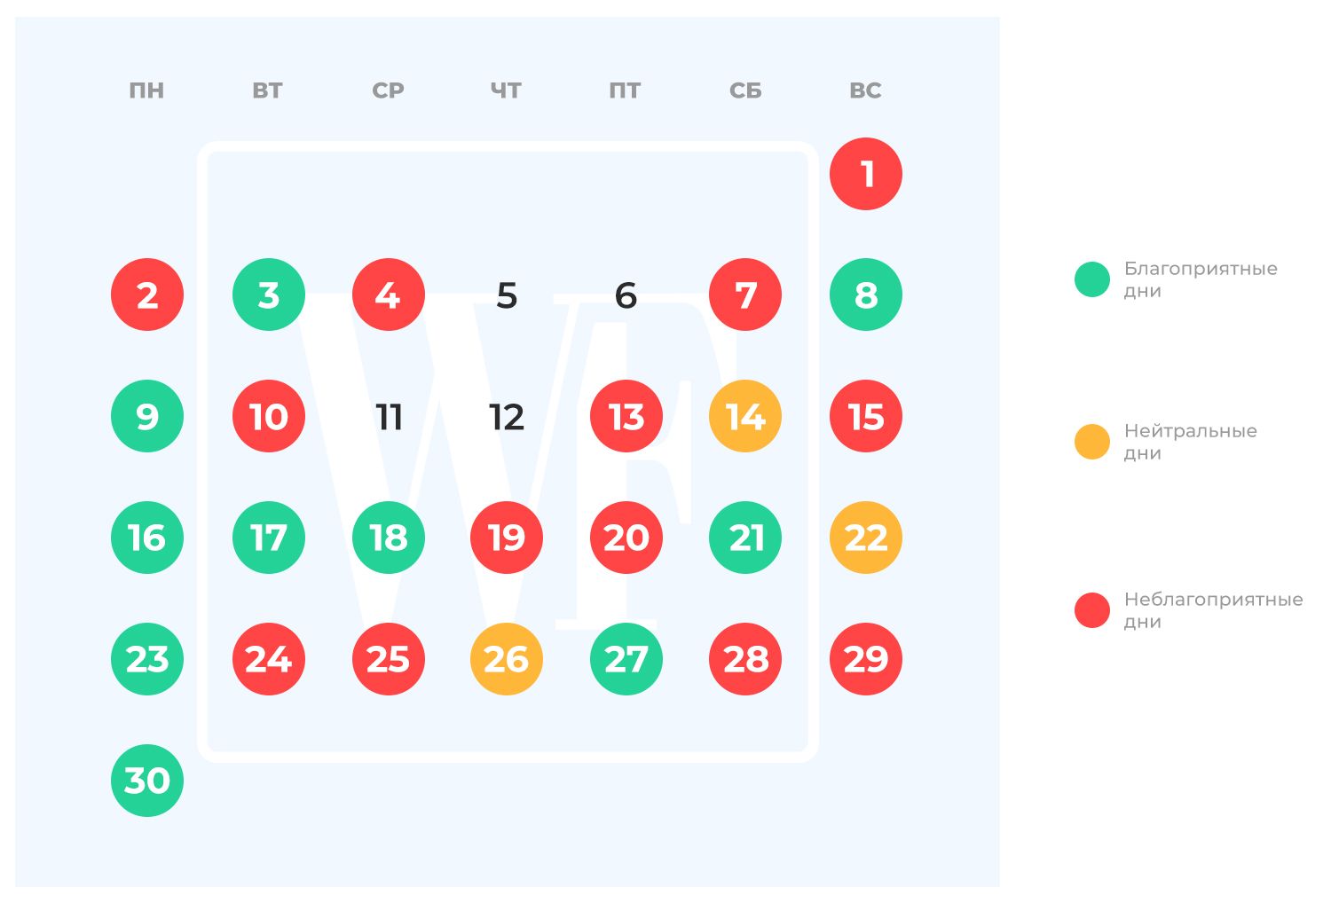Click the unmarked day 12
This screenshot has height=903, width=1331.
[507, 417]
